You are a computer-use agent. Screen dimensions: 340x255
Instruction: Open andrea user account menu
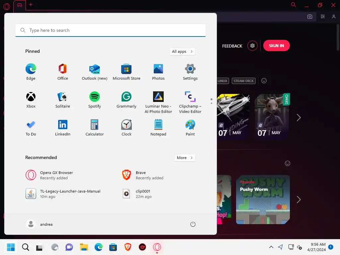40,224
